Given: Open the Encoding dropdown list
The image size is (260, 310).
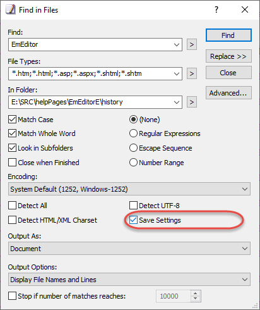Looking at the screenshot, I should [129, 189].
